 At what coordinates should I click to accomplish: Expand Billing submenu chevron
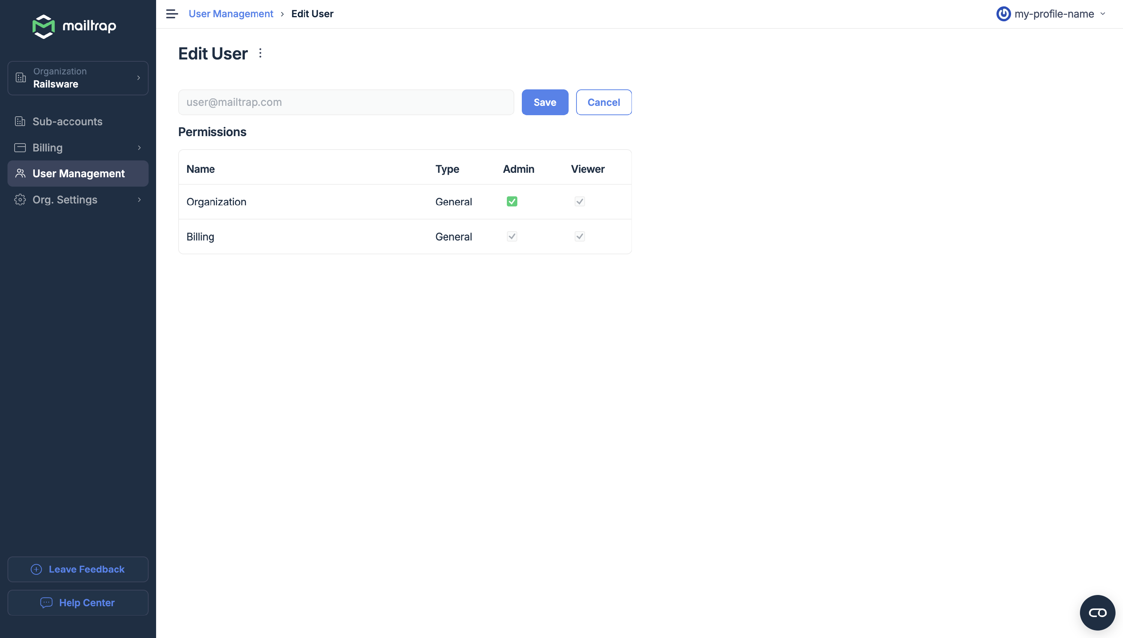point(140,148)
